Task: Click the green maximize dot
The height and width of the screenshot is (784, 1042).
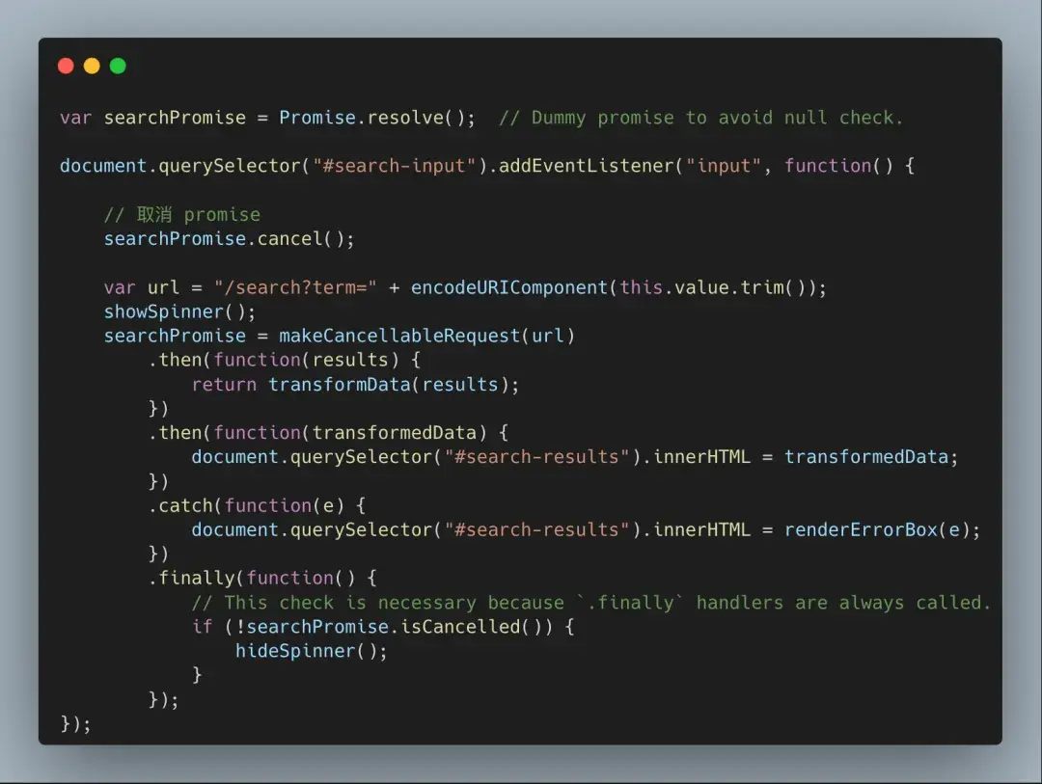Action: tap(118, 66)
